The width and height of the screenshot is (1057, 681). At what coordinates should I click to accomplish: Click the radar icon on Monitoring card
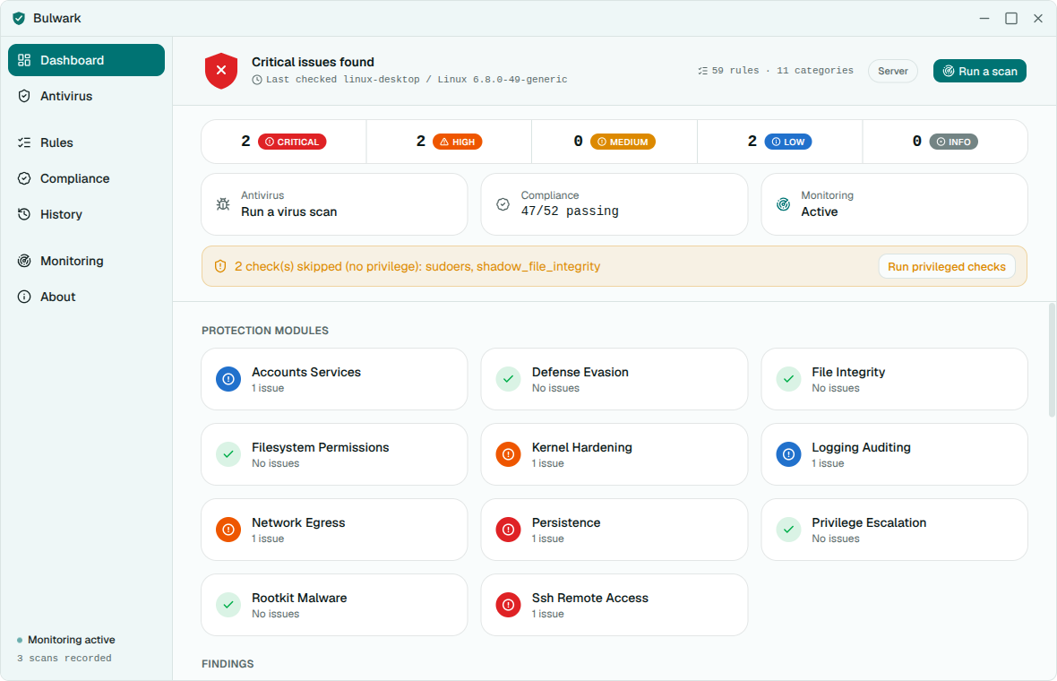(783, 204)
